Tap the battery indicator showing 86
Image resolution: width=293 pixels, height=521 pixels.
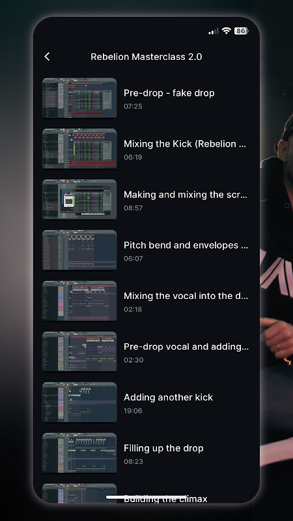[241, 31]
